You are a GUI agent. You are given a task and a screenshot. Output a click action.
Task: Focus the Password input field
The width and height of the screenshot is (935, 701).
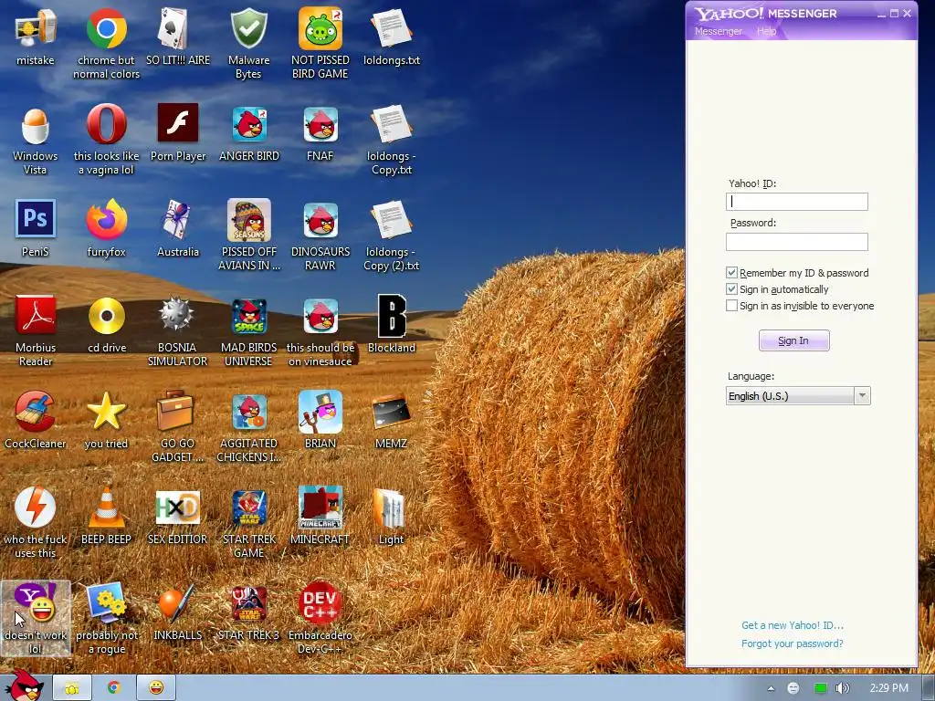(x=796, y=241)
